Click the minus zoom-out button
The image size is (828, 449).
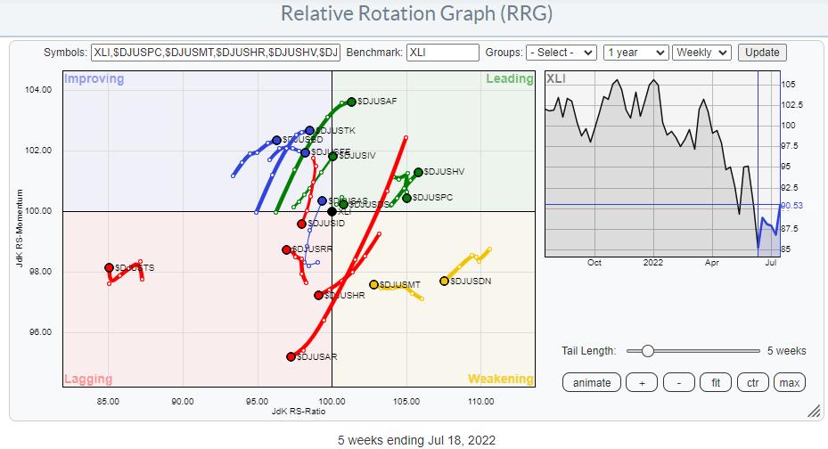click(x=679, y=382)
